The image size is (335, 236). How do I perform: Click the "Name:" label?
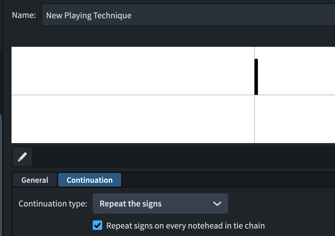24,15
